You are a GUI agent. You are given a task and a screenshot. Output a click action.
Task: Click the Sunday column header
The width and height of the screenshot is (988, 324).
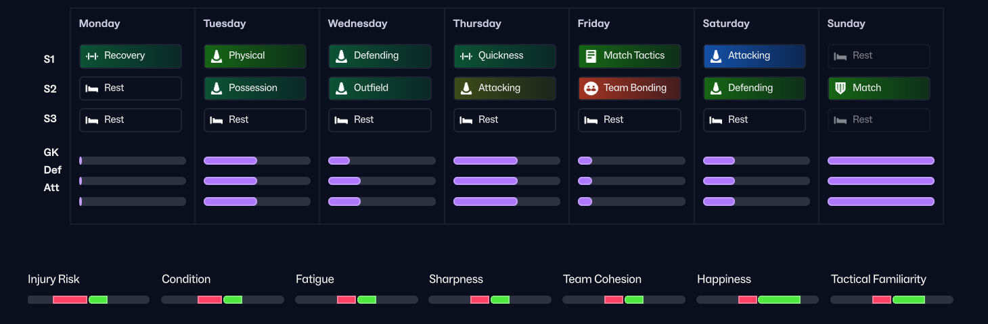click(x=846, y=24)
